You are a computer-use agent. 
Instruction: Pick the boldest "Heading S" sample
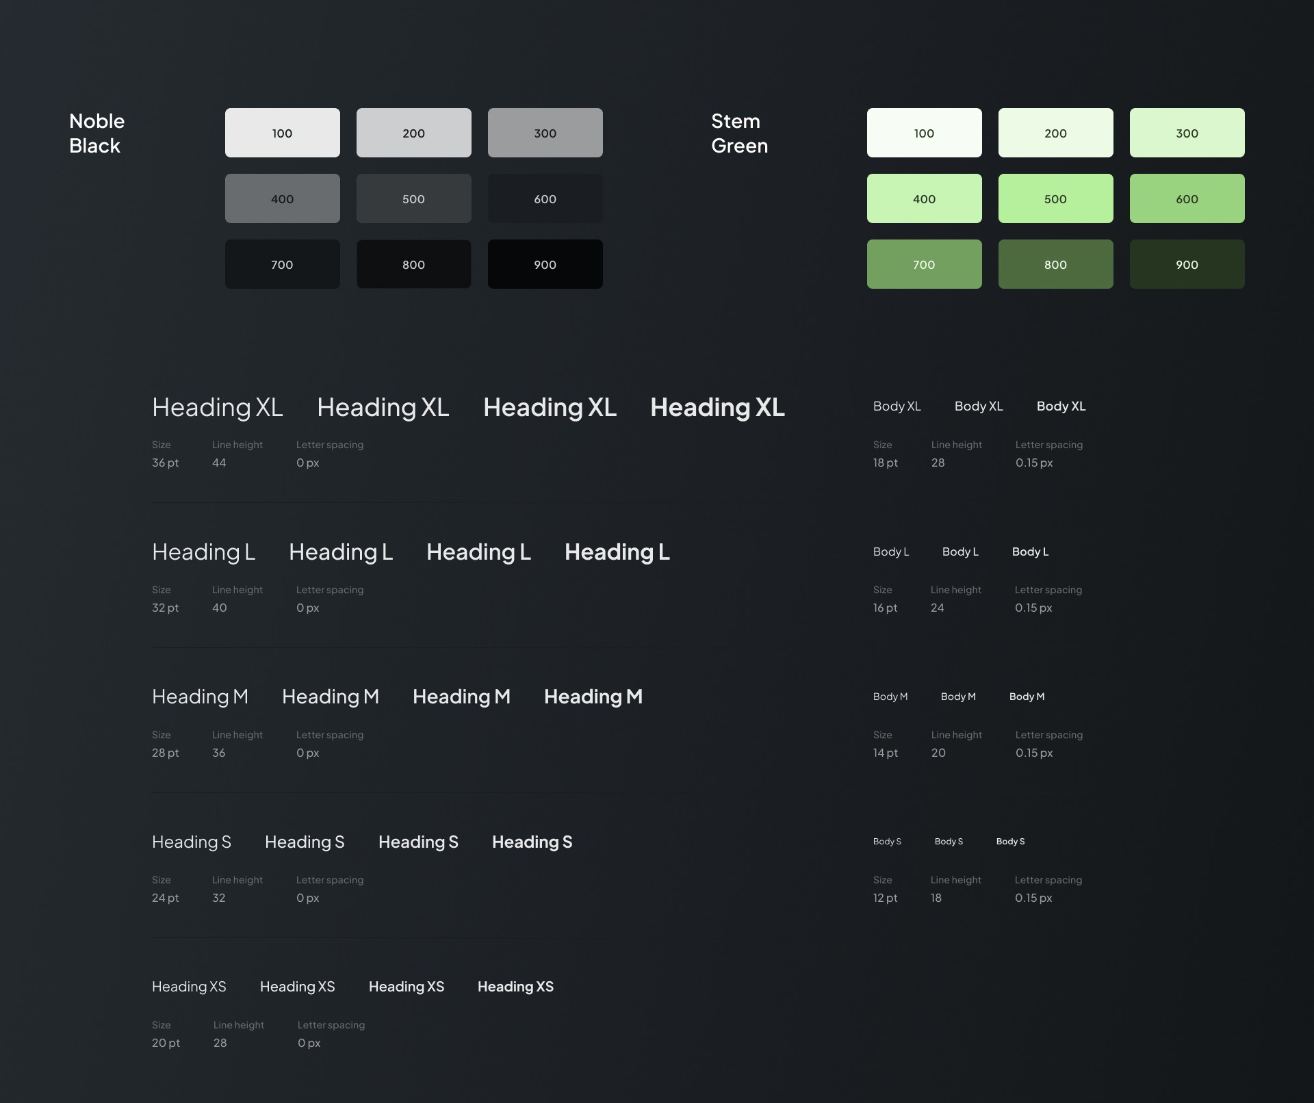tap(532, 842)
